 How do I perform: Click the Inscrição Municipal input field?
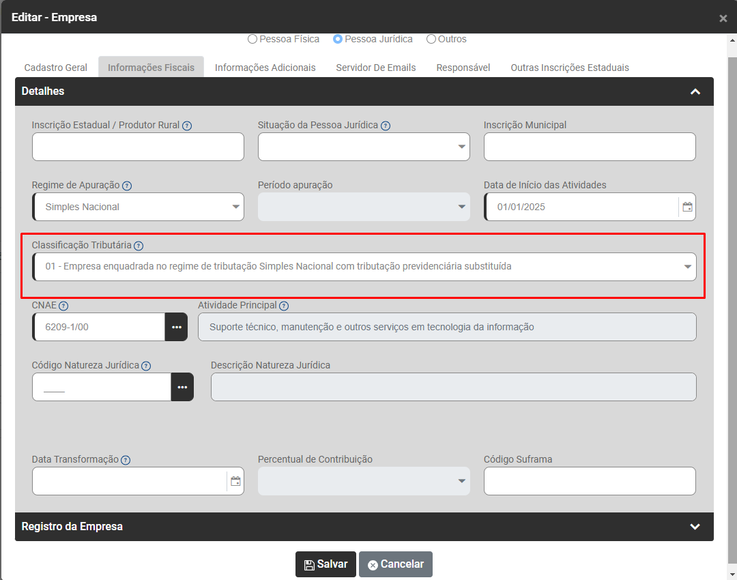pos(590,147)
